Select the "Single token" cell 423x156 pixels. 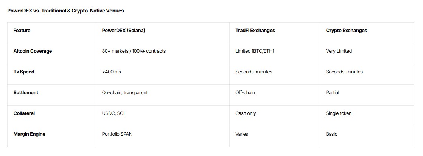(339, 113)
